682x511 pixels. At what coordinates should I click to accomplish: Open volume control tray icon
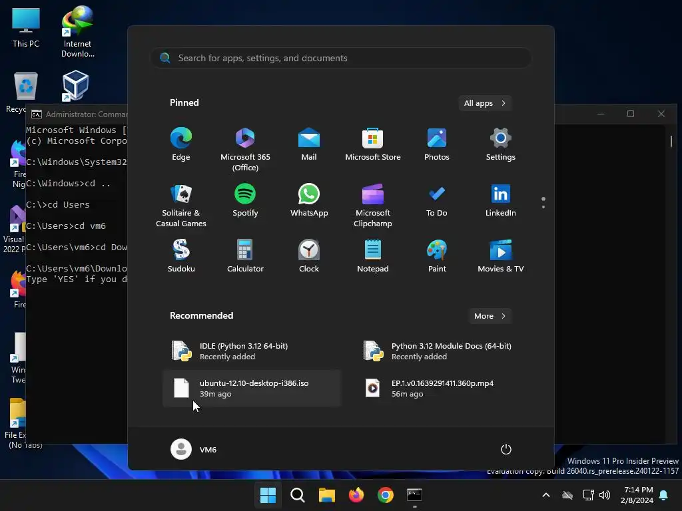605,495
